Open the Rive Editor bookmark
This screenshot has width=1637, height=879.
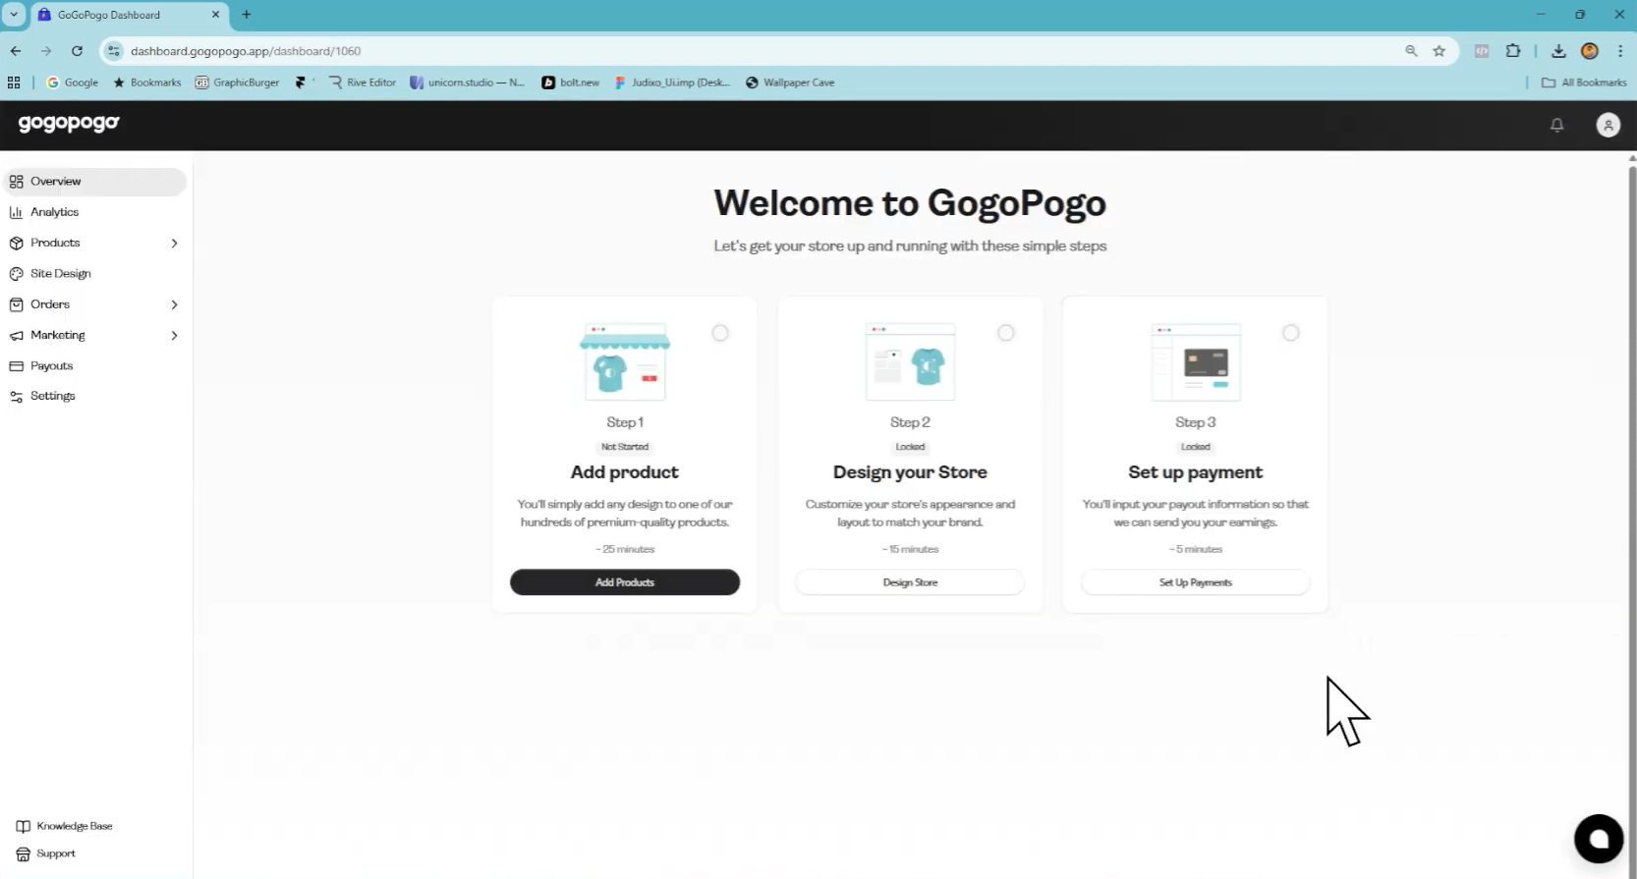click(363, 82)
